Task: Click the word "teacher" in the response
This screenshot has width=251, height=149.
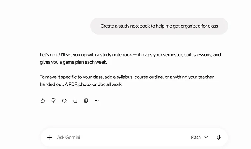Action: point(206,77)
